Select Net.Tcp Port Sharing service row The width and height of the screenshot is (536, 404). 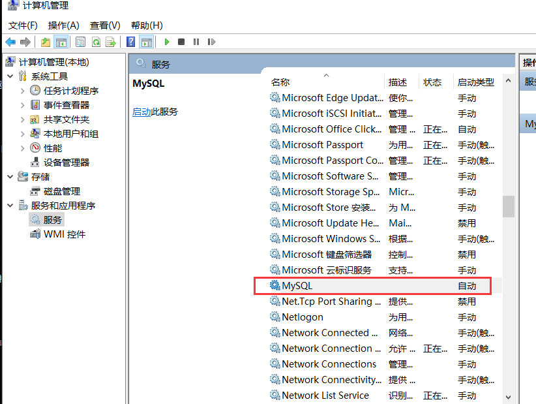(385, 302)
